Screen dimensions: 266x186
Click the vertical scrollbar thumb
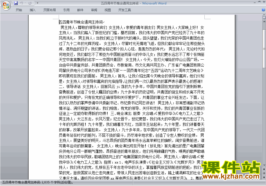[264, 49]
